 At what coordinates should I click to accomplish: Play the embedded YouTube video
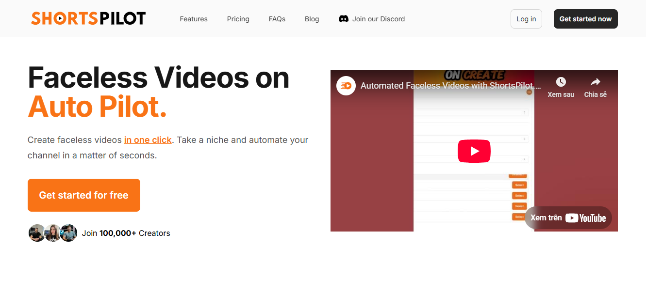point(474,151)
